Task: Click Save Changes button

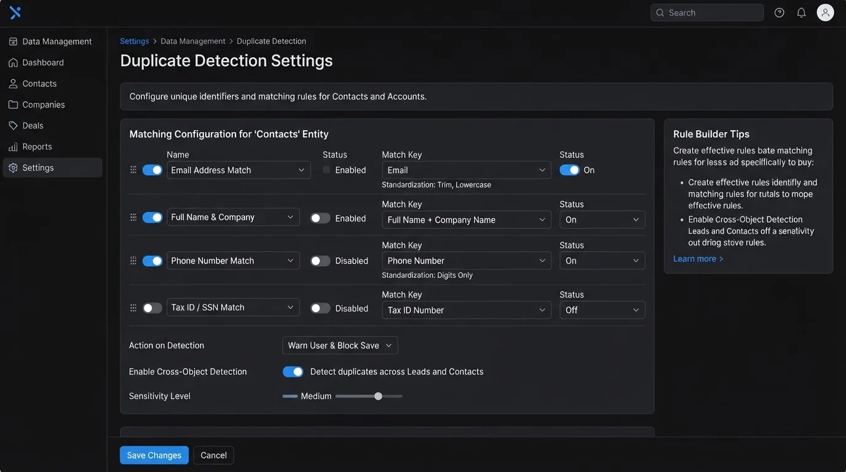Action: click(154, 455)
